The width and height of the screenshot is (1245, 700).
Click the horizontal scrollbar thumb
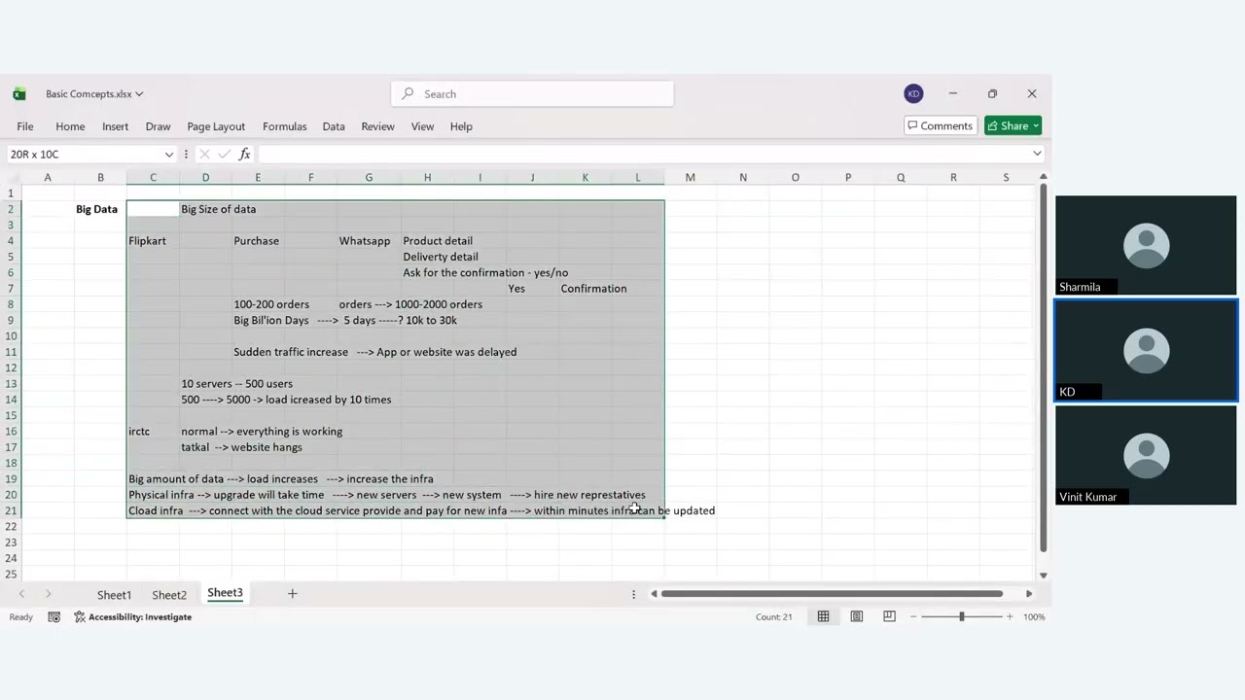pyautogui.click(x=832, y=594)
